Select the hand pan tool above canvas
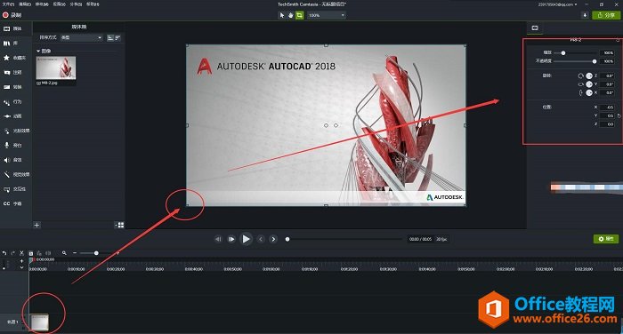The height and width of the screenshot is (334, 623). point(291,15)
